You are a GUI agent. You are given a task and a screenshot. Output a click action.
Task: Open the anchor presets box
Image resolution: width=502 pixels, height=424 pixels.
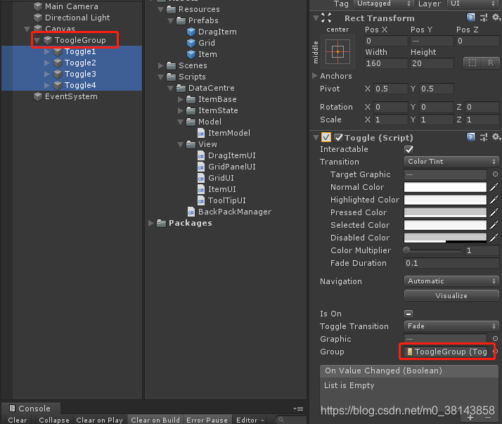pos(337,51)
